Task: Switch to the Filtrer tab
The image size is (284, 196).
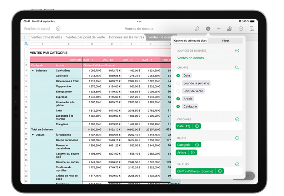Action: point(225,41)
